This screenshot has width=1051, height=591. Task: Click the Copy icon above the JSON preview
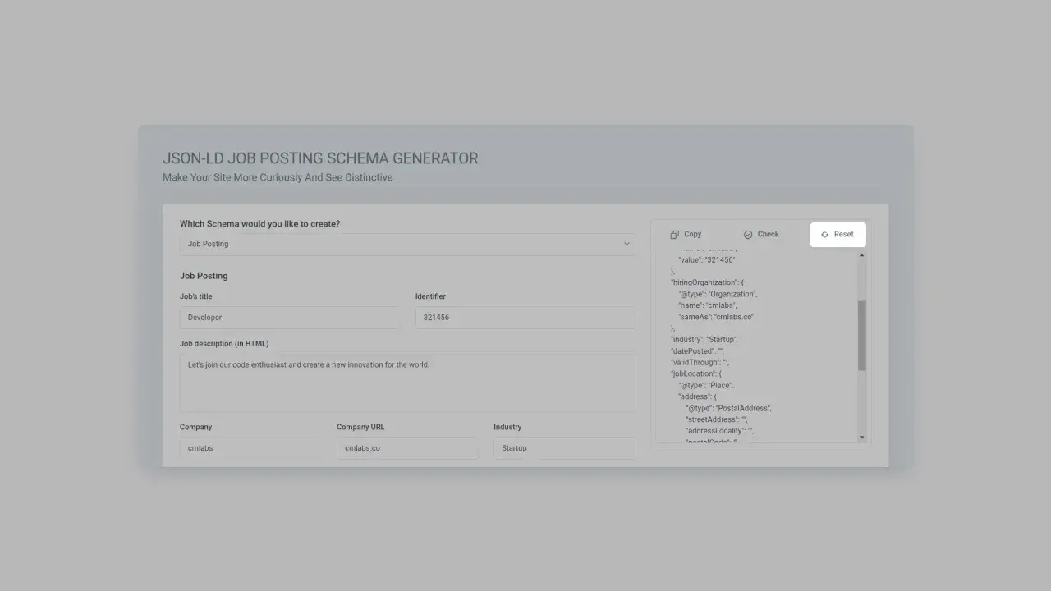(673, 234)
